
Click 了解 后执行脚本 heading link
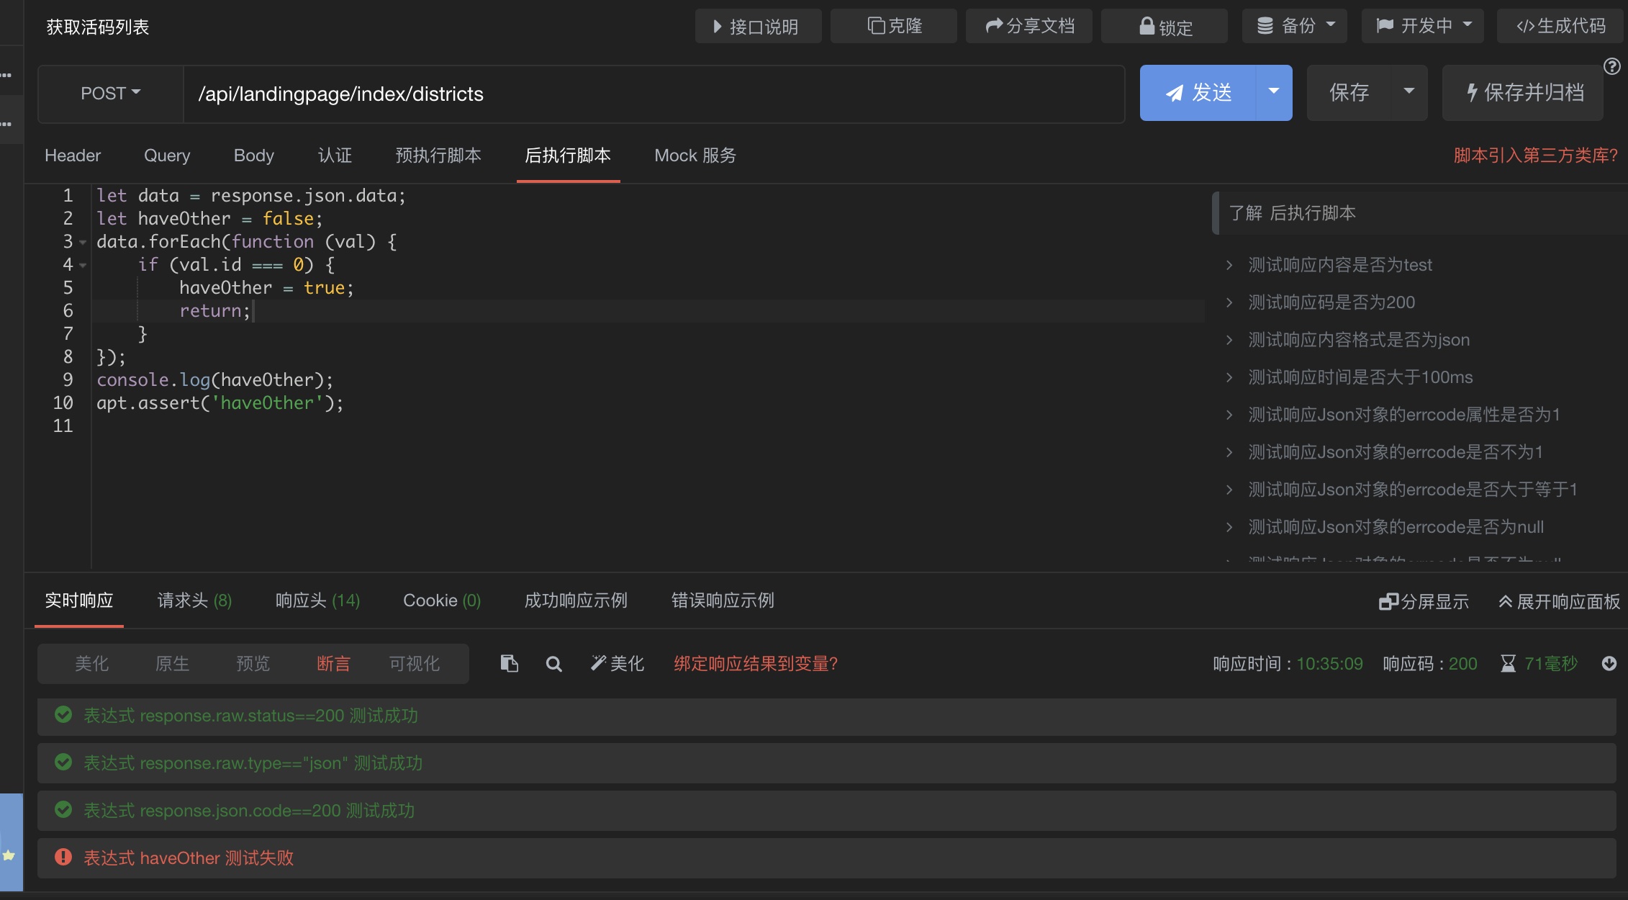(1293, 213)
